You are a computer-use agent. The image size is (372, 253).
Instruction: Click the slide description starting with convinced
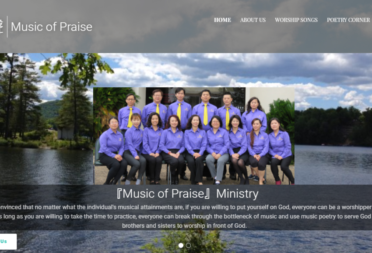click(186, 207)
